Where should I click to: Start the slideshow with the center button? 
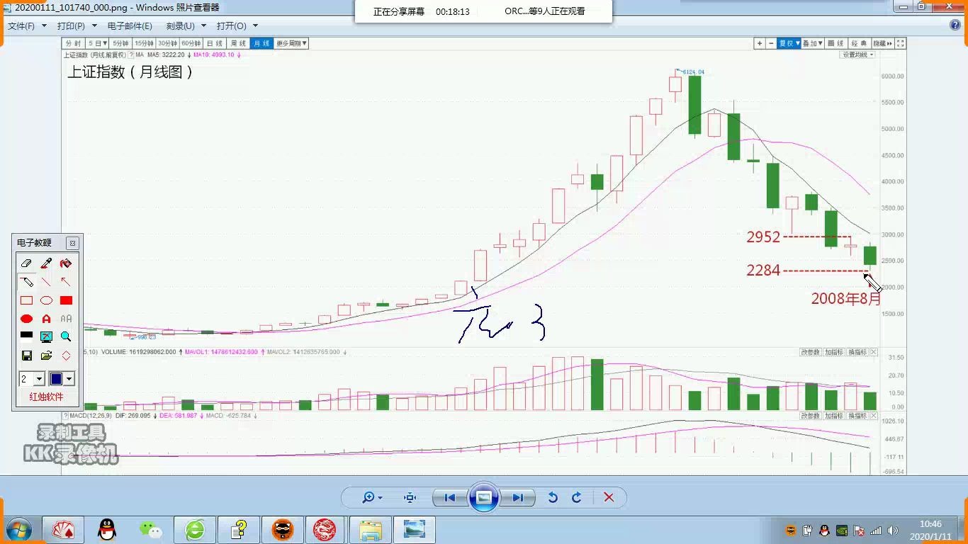(484, 497)
